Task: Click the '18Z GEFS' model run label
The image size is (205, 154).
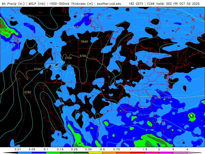Action: pyautogui.click(x=136, y=4)
